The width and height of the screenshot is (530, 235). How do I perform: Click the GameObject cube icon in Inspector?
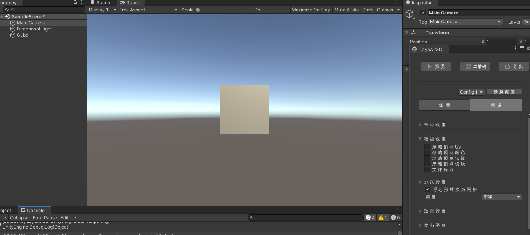pos(410,14)
